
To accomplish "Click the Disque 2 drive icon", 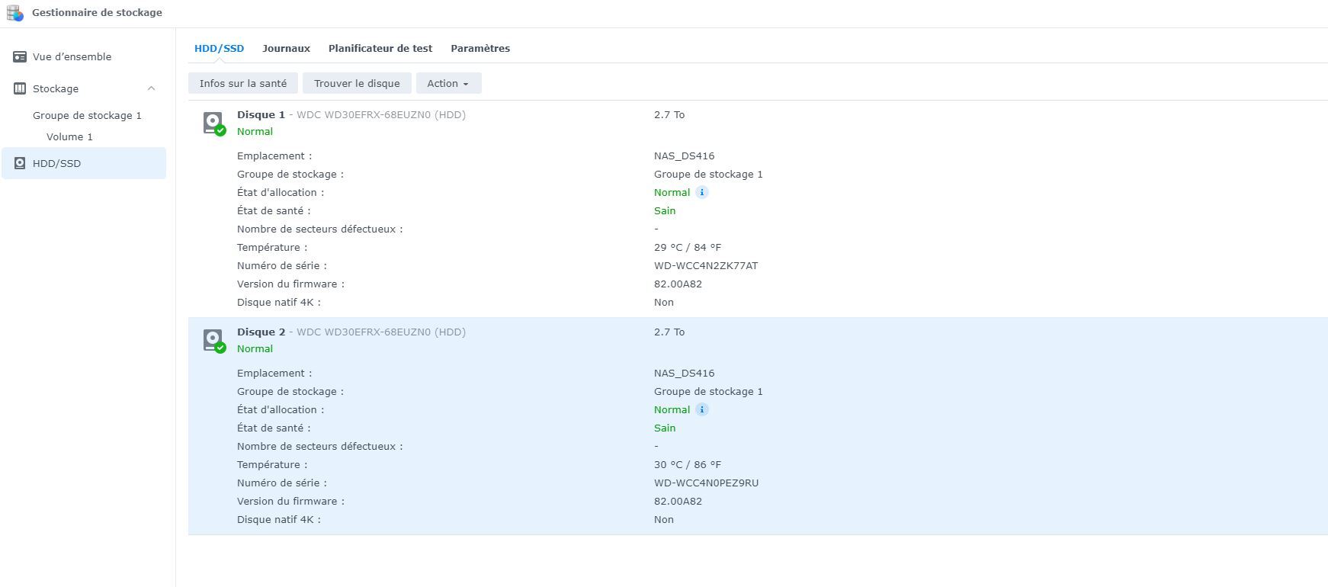I will pos(213,340).
